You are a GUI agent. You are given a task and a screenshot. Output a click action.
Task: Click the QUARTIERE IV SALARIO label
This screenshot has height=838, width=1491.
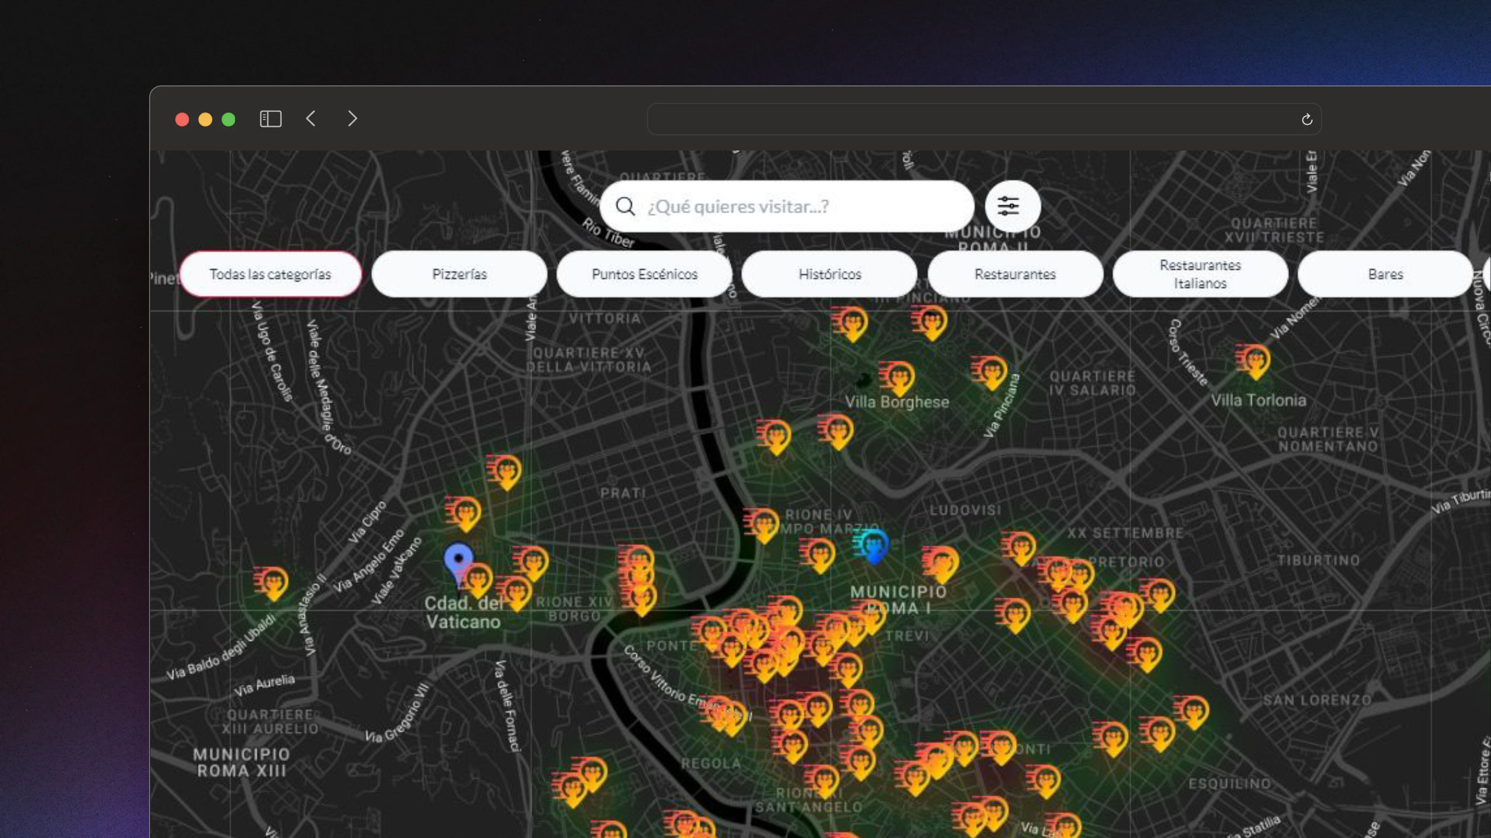click(1092, 383)
